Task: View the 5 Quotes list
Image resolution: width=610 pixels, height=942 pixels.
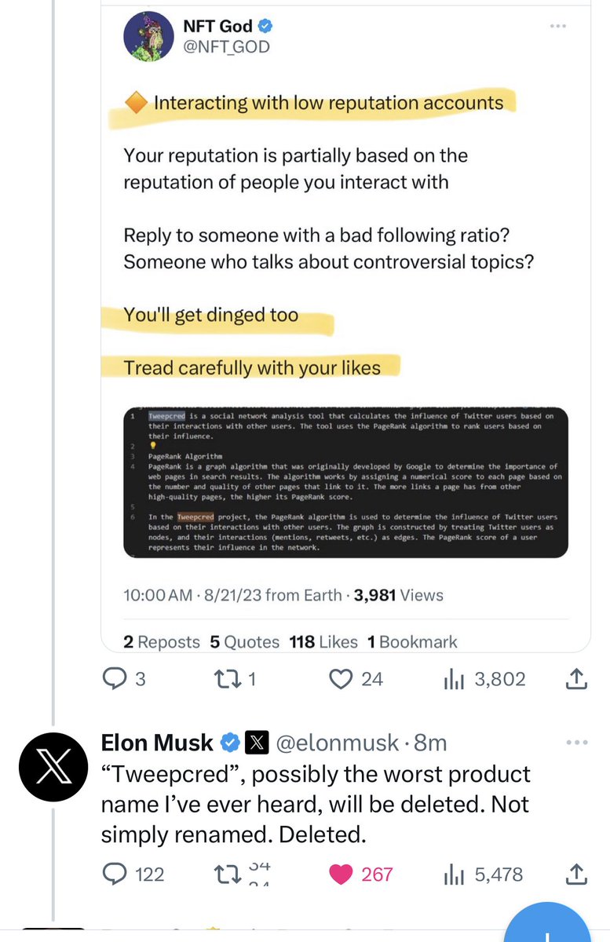Action: click(244, 642)
